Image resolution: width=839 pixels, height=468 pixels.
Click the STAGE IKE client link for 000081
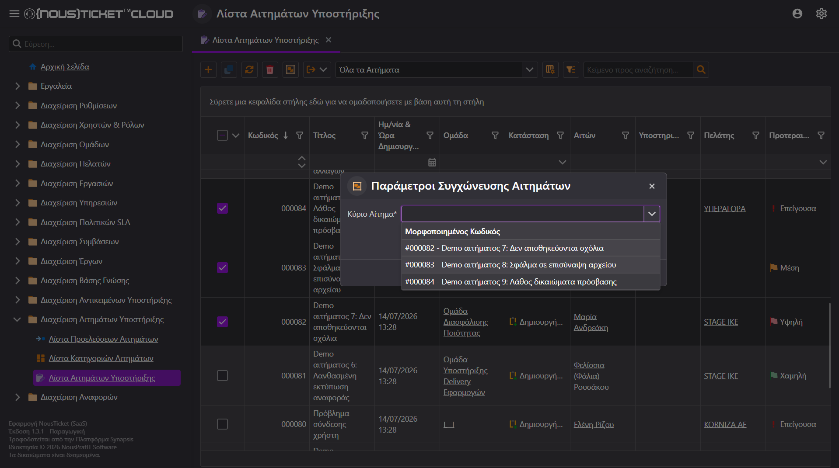pyautogui.click(x=721, y=376)
